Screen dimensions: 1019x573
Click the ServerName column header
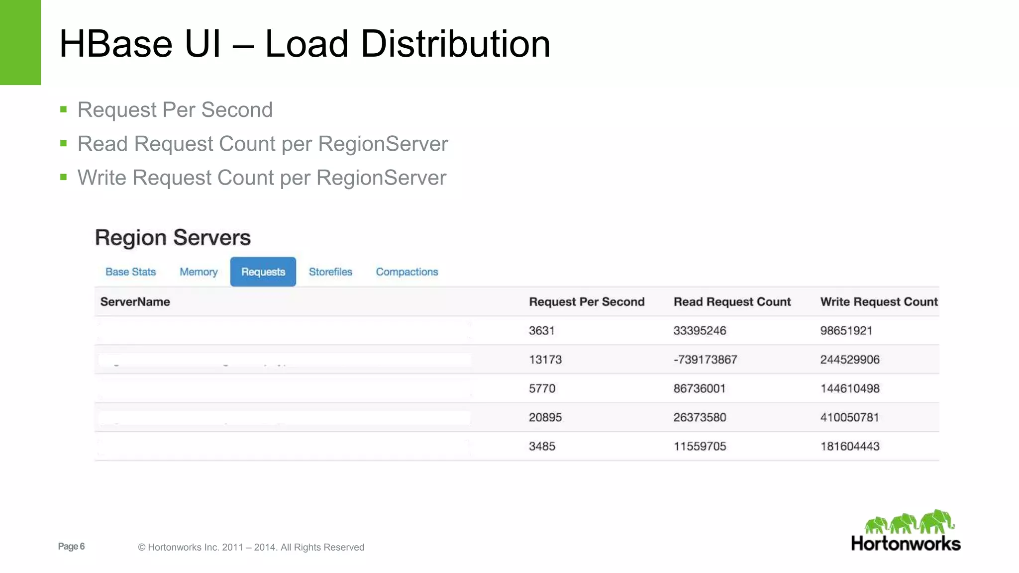click(x=135, y=301)
